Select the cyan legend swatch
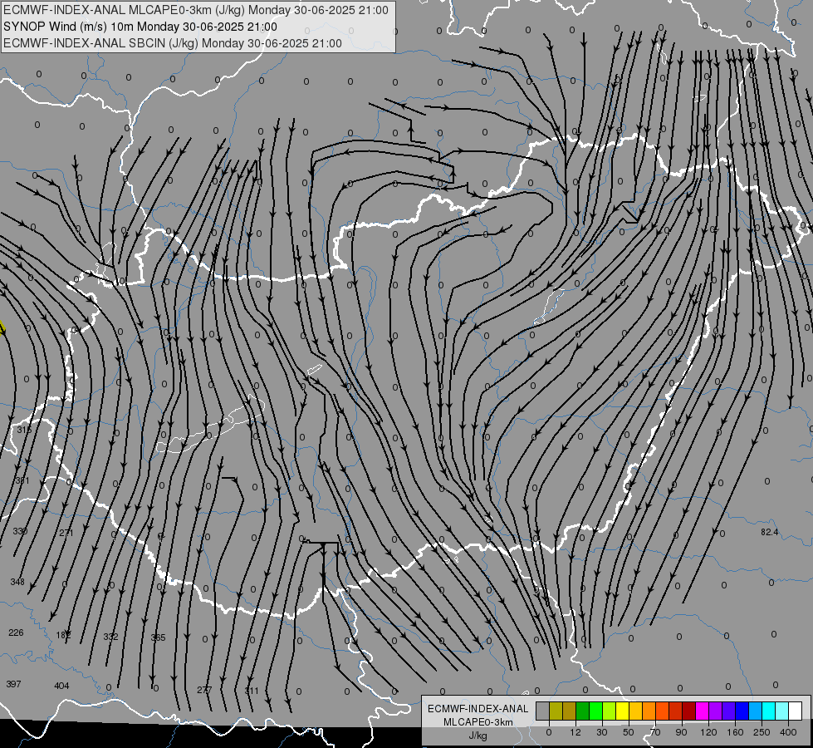The image size is (813, 748). [x=769, y=711]
